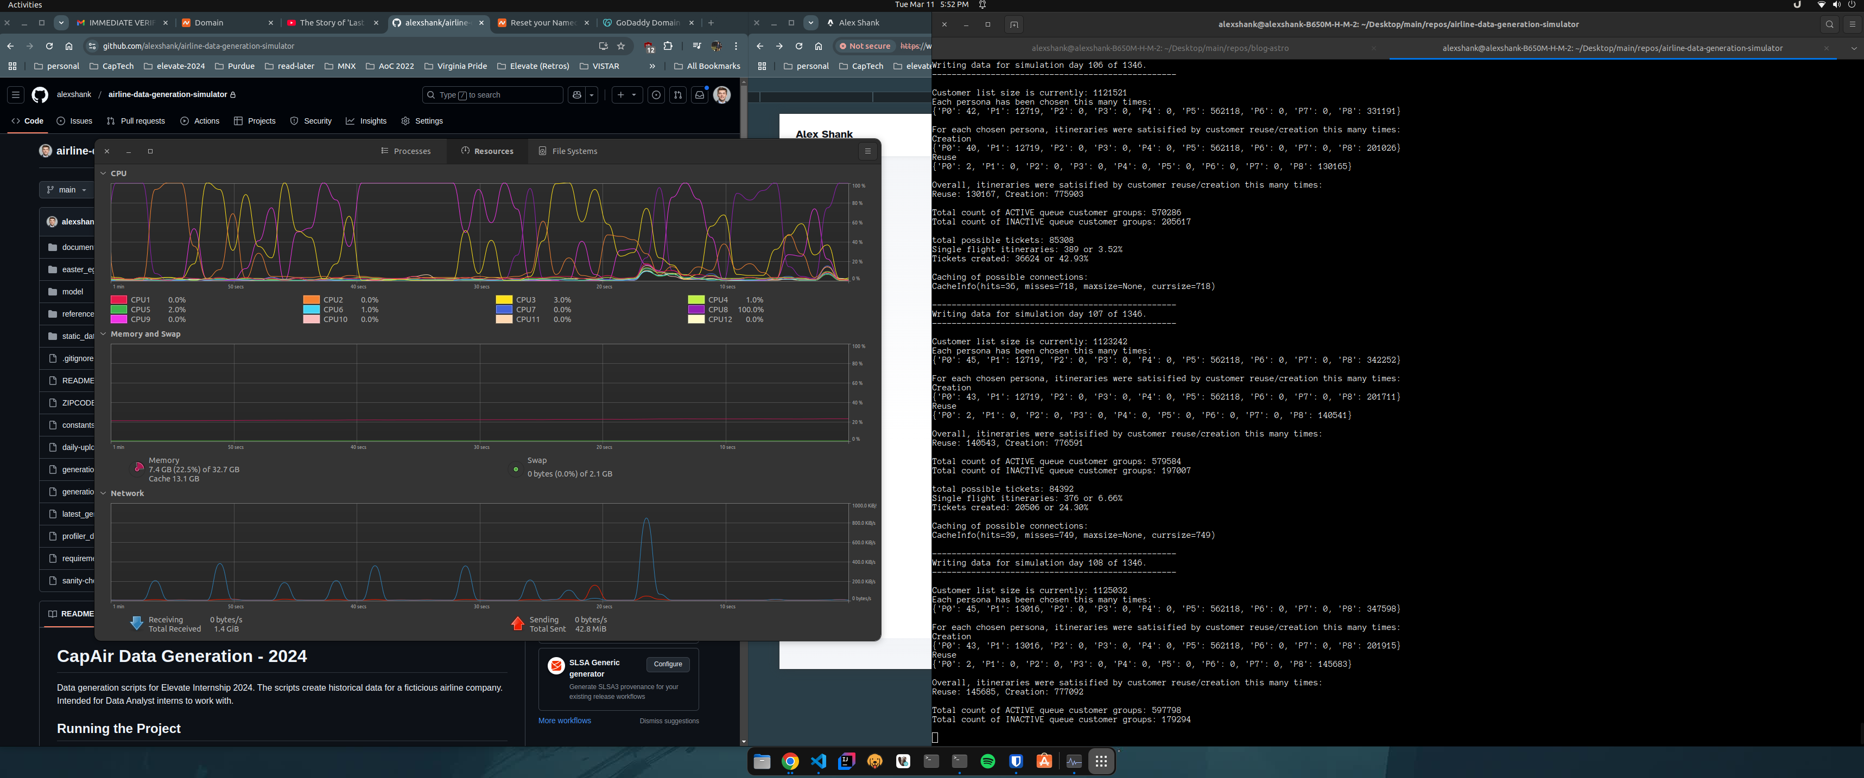Open the global pull requests icon
The width and height of the screenshot is (1864, 778).
pyautogui.click(x=677, y=95)
